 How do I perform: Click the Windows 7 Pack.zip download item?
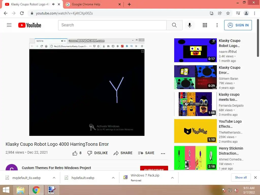[x=145, y=177]
